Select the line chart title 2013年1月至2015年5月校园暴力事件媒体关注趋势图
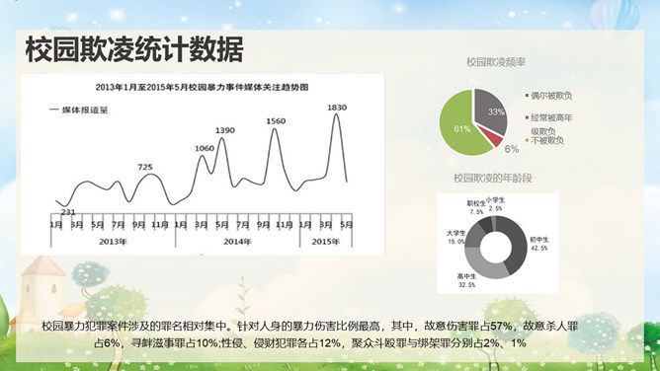This screenshot has width=660, height=371. tap(202, 88)
